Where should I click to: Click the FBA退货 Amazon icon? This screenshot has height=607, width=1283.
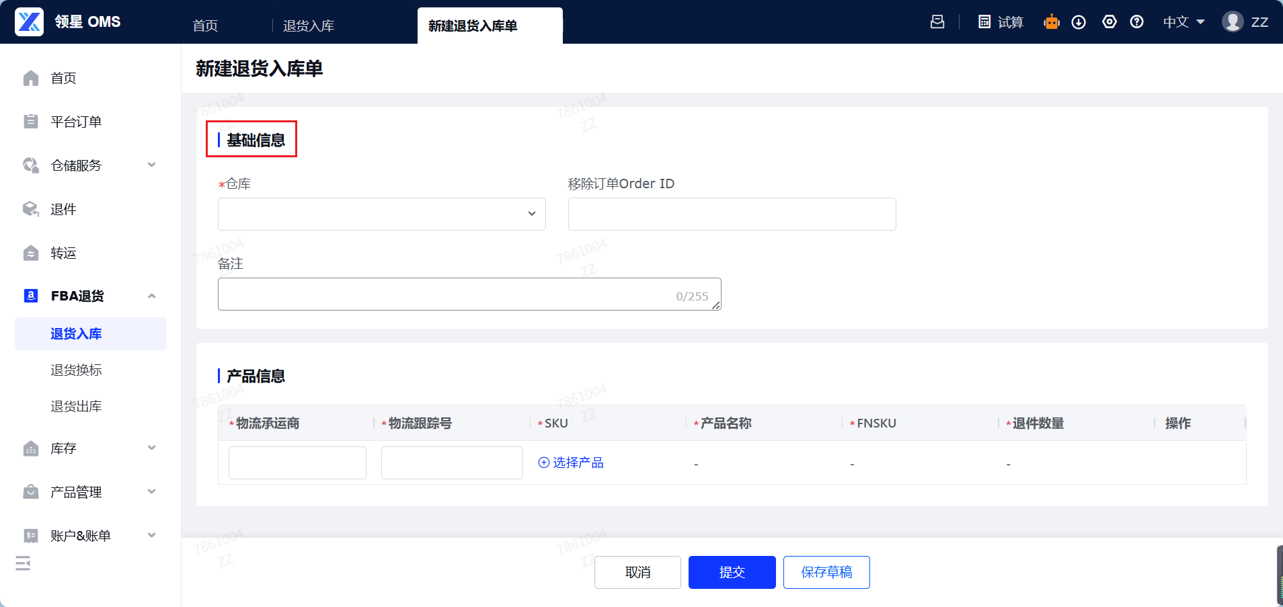(x=31, y=296)
